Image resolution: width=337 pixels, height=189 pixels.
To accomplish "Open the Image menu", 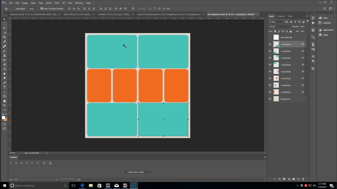I will coord(25,3).
